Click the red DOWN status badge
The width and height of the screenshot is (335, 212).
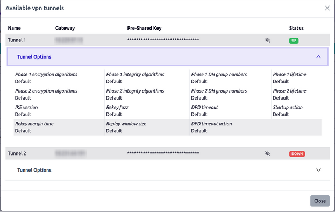point(297,154)
